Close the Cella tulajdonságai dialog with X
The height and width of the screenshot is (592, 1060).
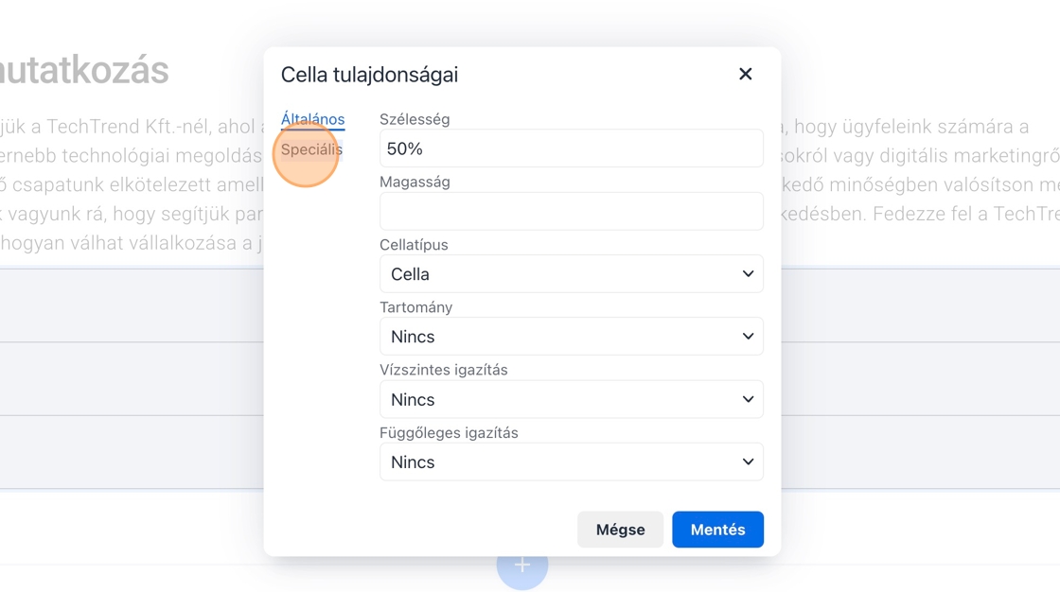tap(746, 74)
